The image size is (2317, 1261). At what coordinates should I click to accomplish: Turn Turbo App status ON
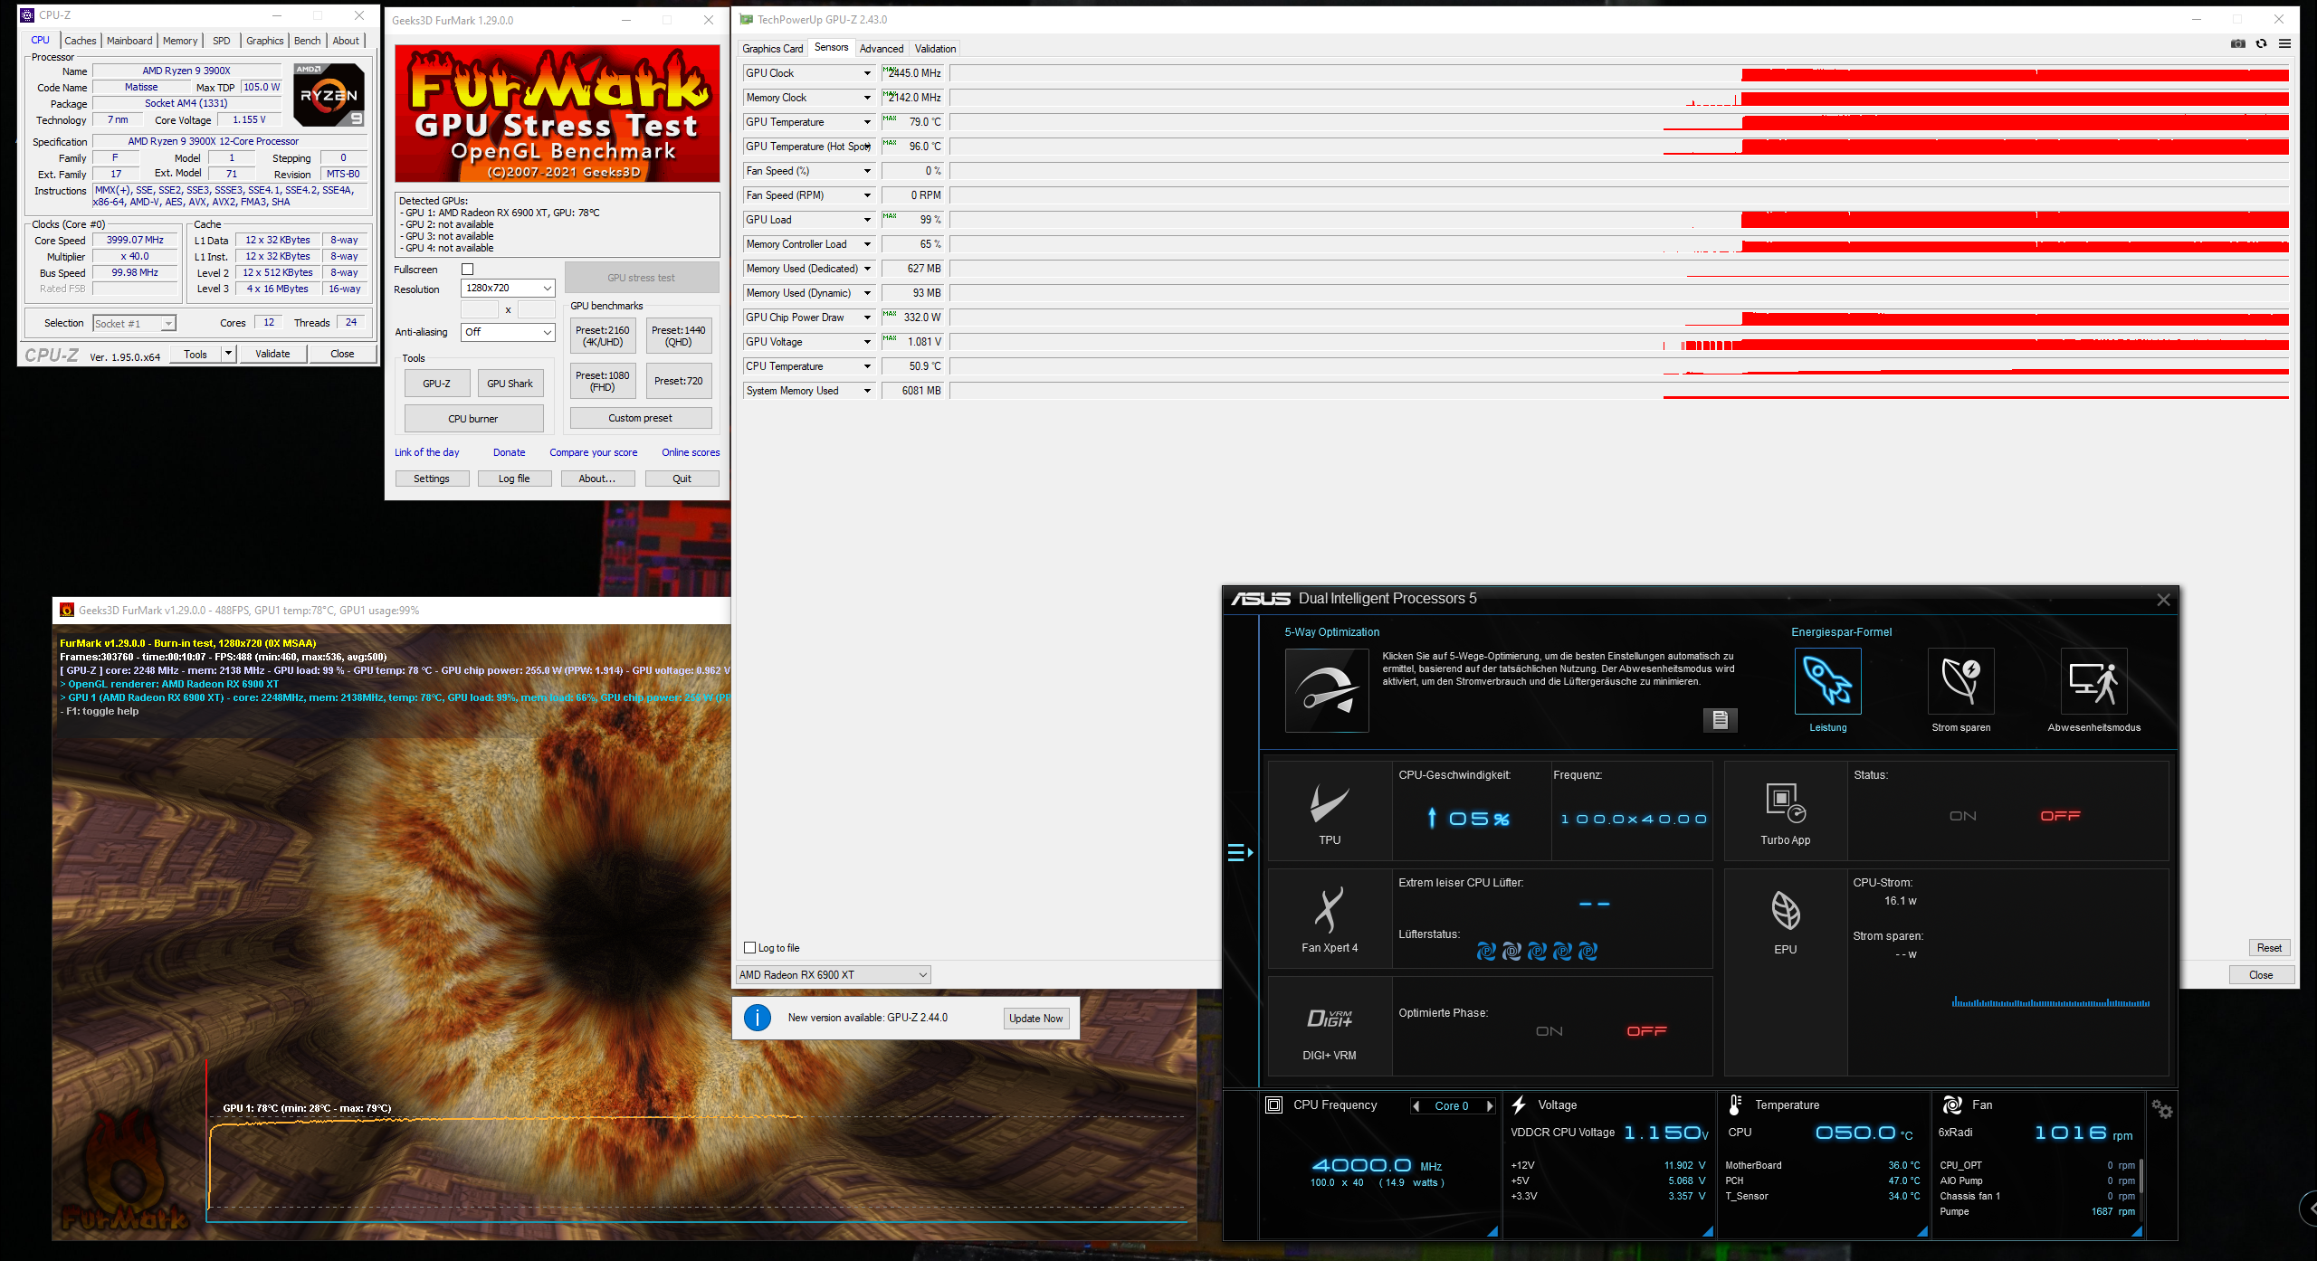pos(1962,816)
